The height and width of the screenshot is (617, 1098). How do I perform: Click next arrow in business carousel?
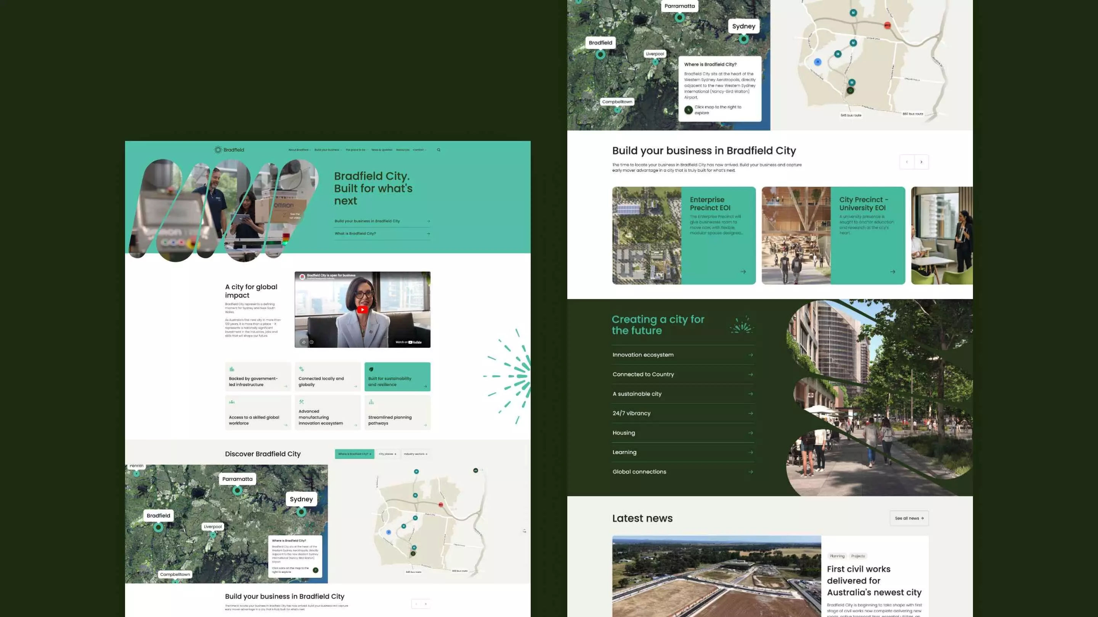click(x=921, y=162)
